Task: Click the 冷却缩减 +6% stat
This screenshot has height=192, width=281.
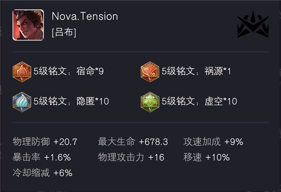Action: [43, 173]
